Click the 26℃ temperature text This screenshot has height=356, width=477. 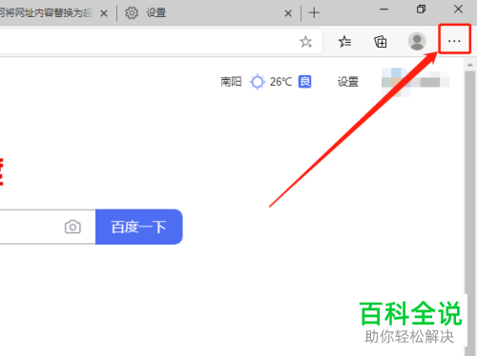[280, 82]
